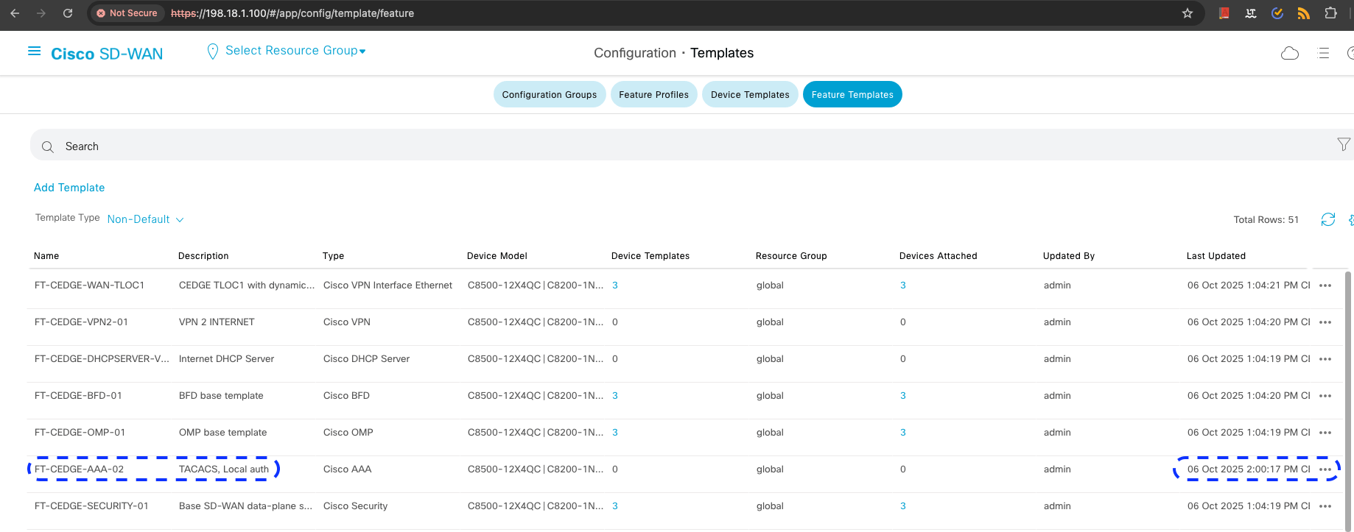Go to Cisco SD-WAN home logo
Viewport: 1354px width, 532px height.
(107, 54)
